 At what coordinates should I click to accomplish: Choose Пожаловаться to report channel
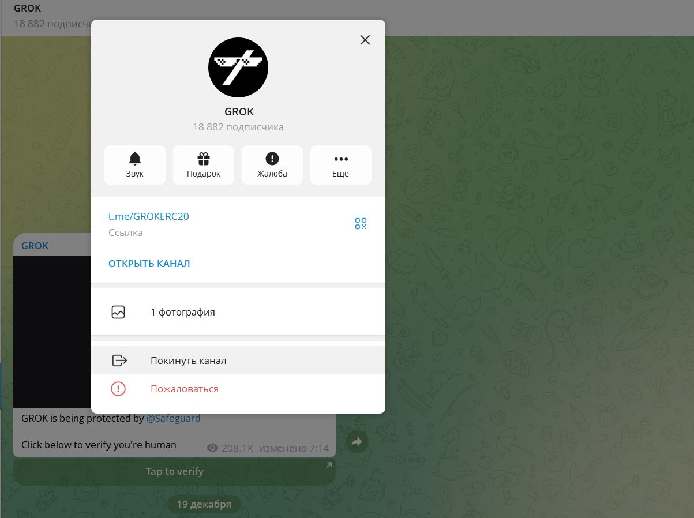238,389
